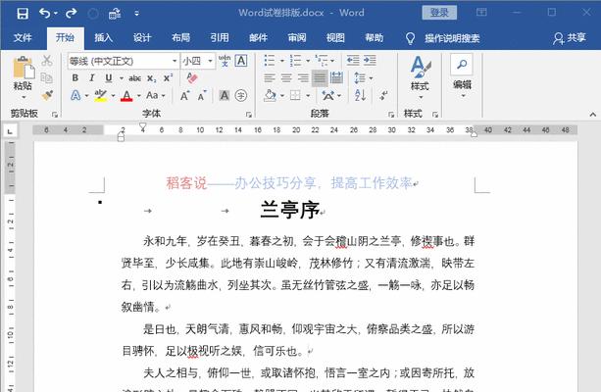The width and height of the screenshot is (601, 392).
Task: Switch to the 布局 tab
Action: click(181, 38)
